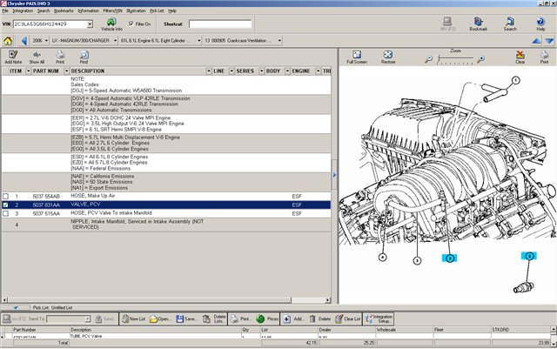Collapse panel using the splitter arrow
The image size is (557, 349).
334,175
